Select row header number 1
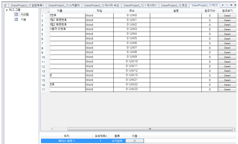 pyautogui.click(x=45, y=16)
